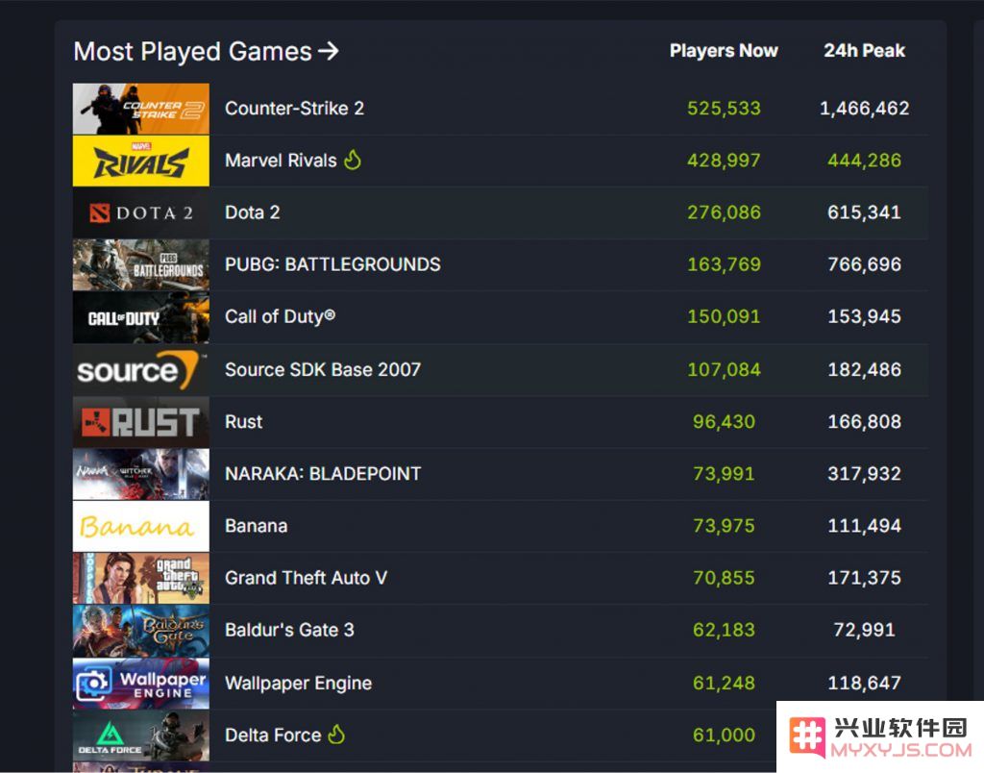Select the current players value 428,997
The width and height of the screenshot is (984, 773).
(x=724, y=161)
